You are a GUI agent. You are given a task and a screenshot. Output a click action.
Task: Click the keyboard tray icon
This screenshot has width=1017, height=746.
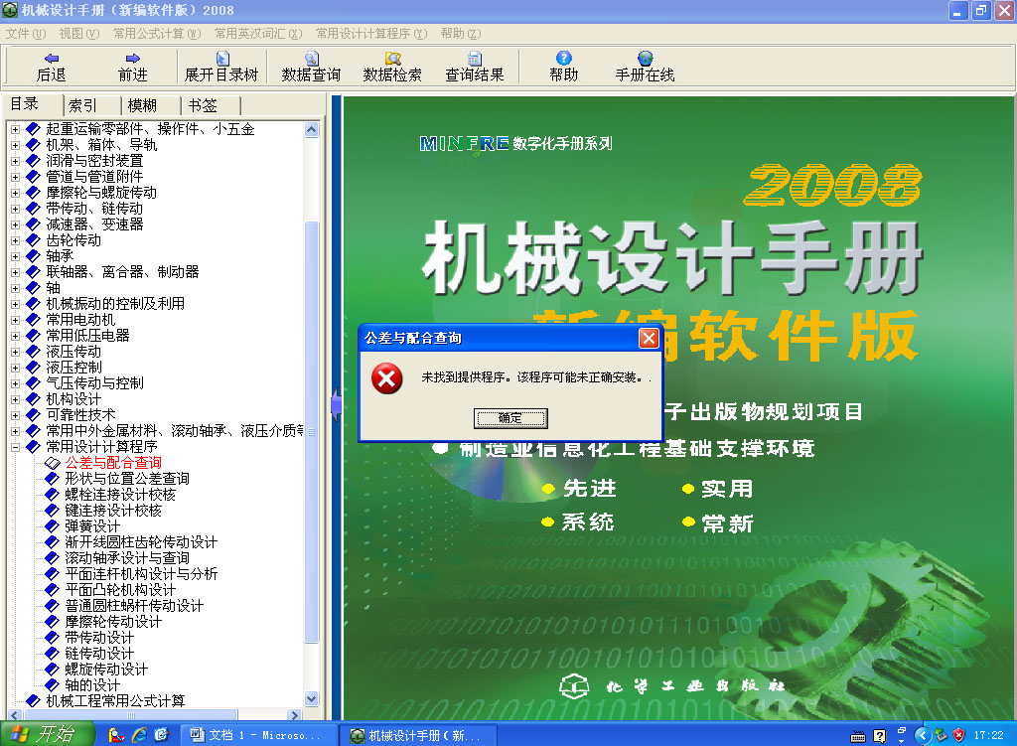pos(857,736)
